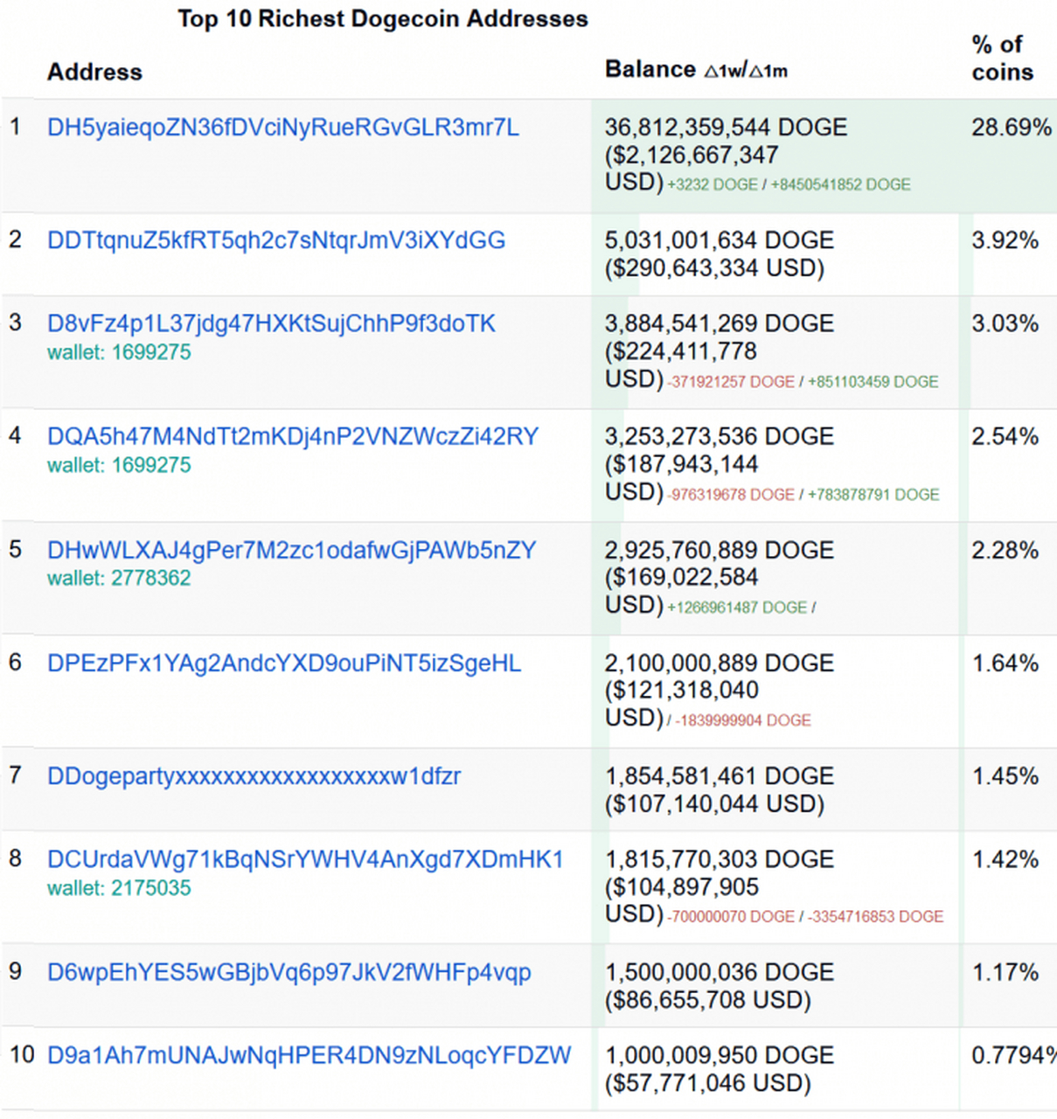Click address D8vFz4p1L37jdg47HXKtSujChhP9f3doTK
The width and height of the screenshot is (1057, 1119).
pyautogui.click(x=271, y=323)
